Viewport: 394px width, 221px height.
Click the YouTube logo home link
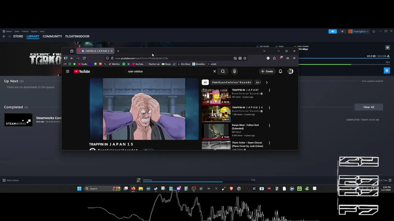pyautogui.click(x=82, y=71)
